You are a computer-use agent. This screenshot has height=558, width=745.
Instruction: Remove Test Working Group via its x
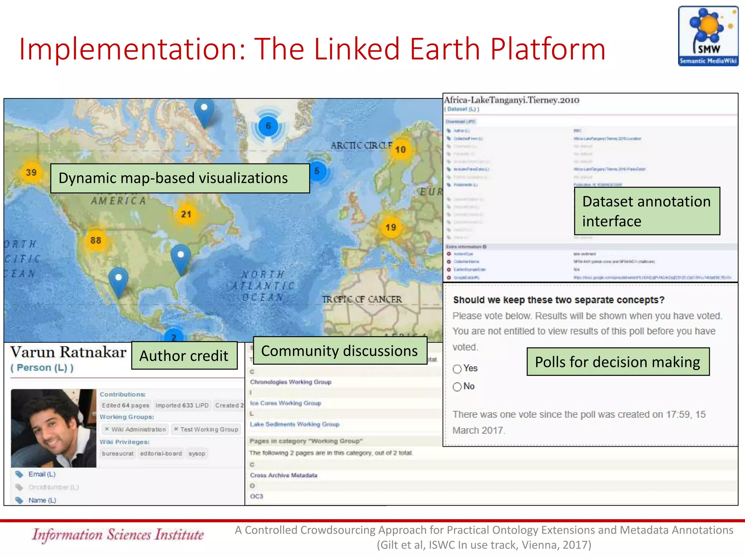pyautogui.click(x=176, y=429)
